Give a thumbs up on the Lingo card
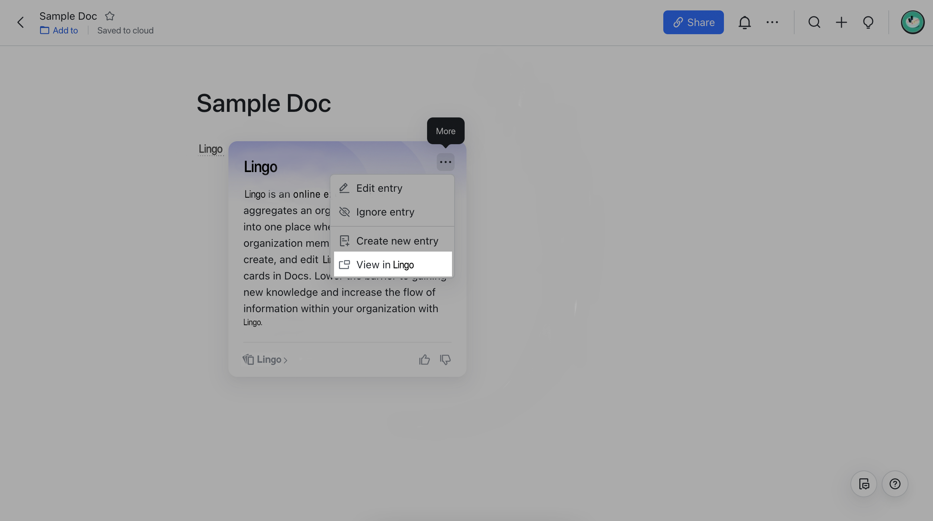Screen dimensions: 933x521 tap(424, 359)
